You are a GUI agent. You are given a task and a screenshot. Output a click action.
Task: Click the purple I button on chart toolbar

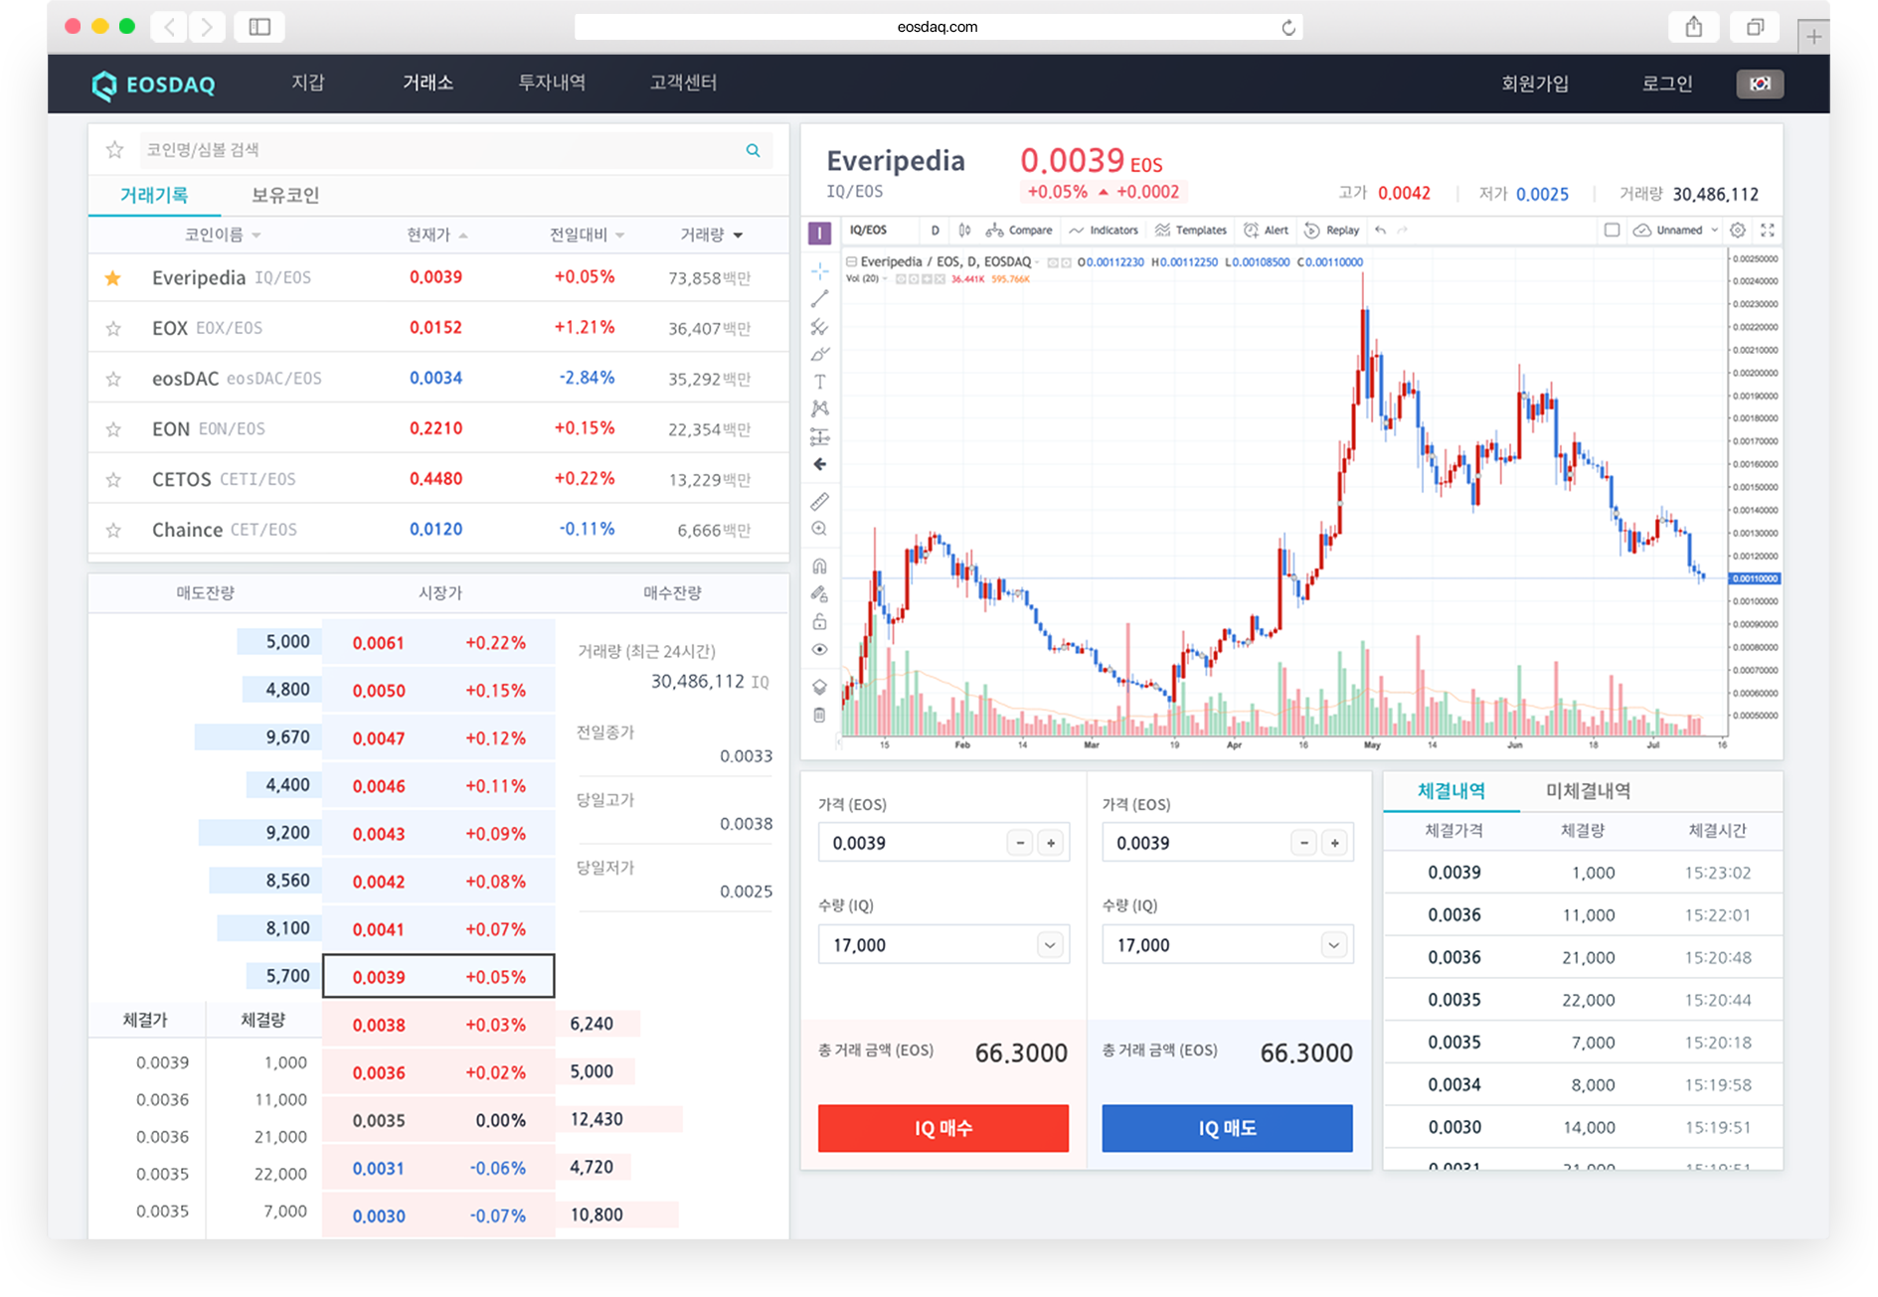tap(819, 233)
